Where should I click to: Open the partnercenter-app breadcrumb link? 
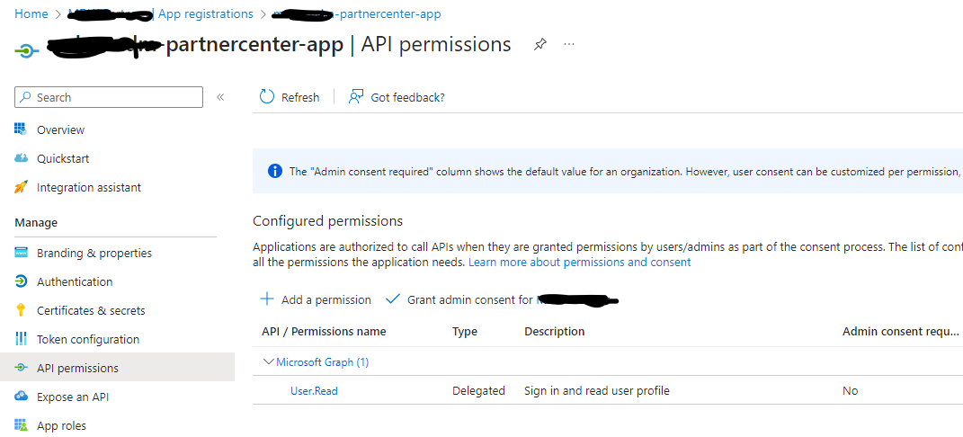[x=357, y=13]
